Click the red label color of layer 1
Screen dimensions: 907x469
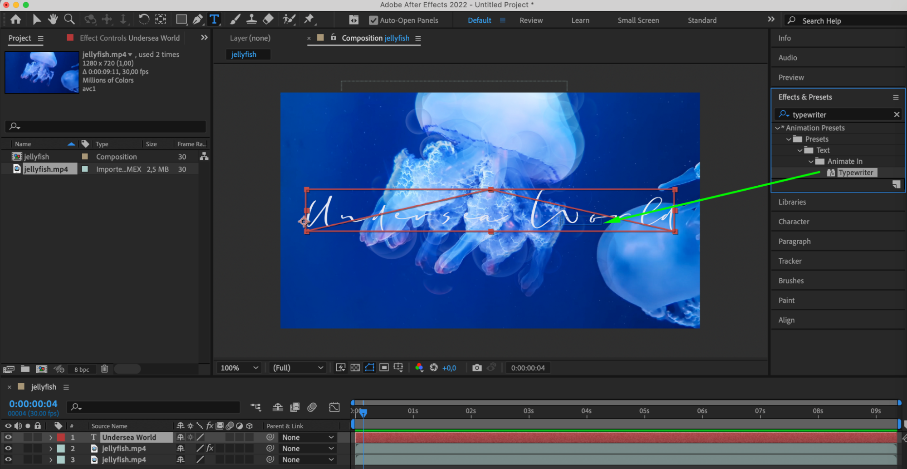[61, 437]
